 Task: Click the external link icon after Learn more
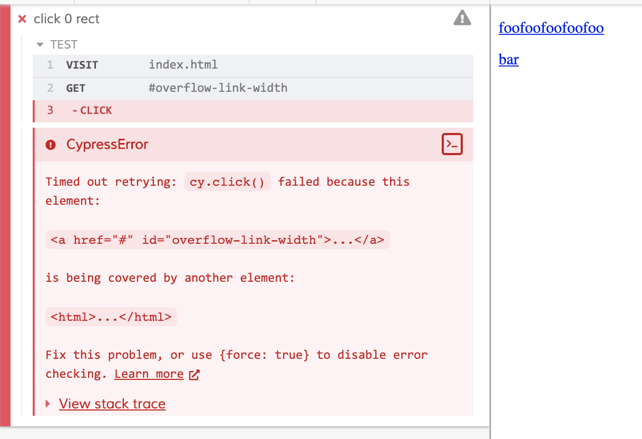(194, 374)
